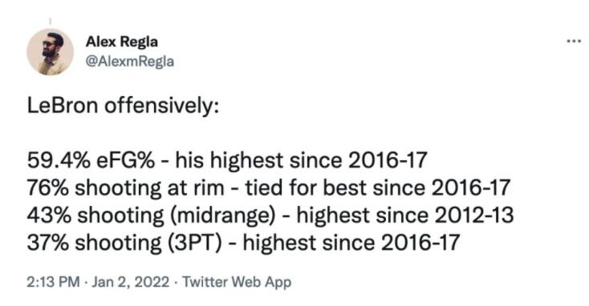Click the thread connector line above the avatar
This screenshot has width=589, height=306.
tap(50, 20)
